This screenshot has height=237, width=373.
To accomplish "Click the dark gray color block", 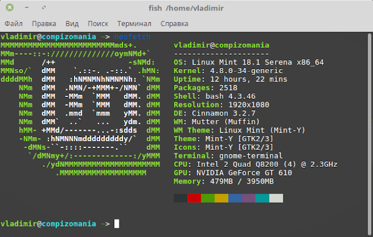I will (180, 198).
